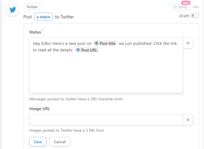Add a Delay to this action

tap(180, 7)
